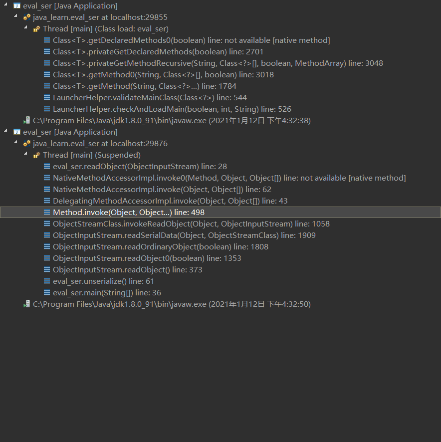
Task: Select frame LauncherHelper.checkAndLoadMain line: 526
Action: [172, 109]
